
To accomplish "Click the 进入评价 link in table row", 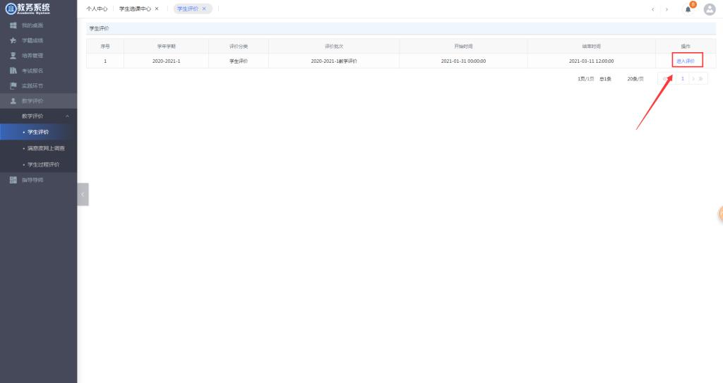I will tap(686, 61).
